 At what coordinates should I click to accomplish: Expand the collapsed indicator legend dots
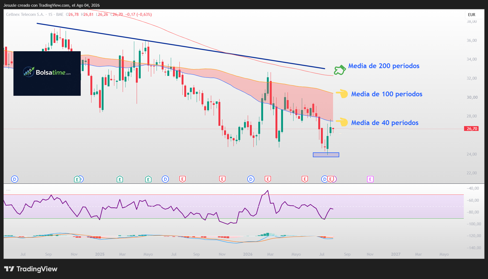pyautogui.click(x=8, y=190)
